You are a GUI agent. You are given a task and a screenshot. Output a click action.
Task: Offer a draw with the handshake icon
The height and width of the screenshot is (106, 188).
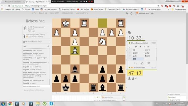[x=142, y=63]
